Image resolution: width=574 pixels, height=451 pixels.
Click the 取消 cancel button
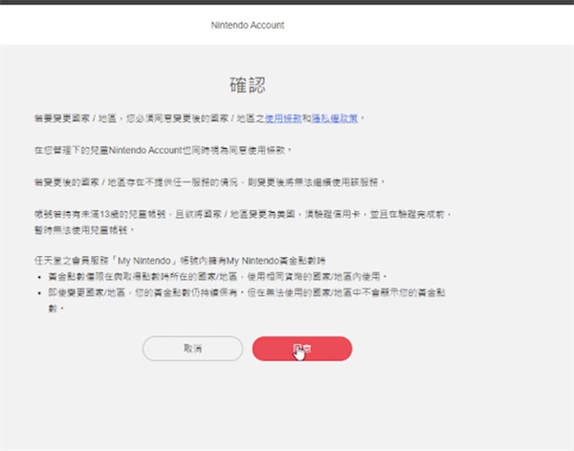[x=192, y=349]
